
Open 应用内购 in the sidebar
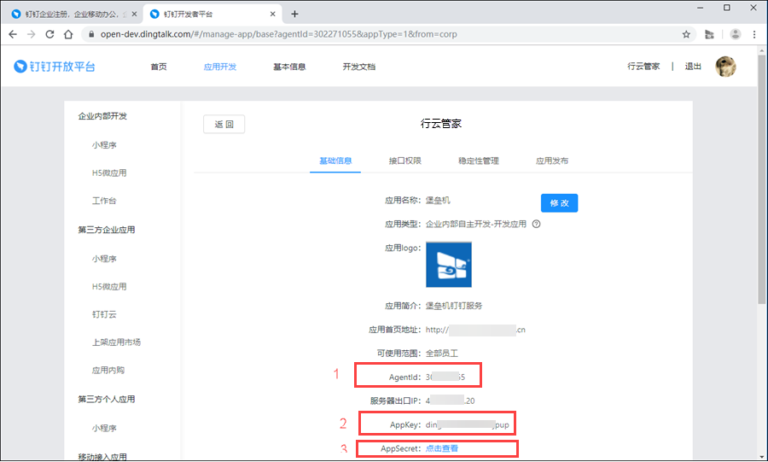tap(108, 371)
